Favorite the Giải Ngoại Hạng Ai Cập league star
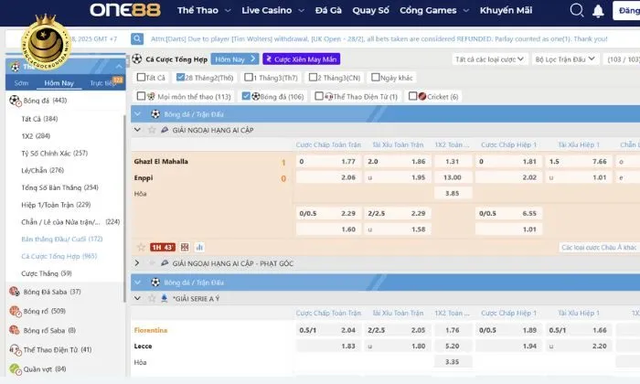 click(152, 130)
